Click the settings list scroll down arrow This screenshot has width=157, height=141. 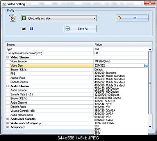150,127
